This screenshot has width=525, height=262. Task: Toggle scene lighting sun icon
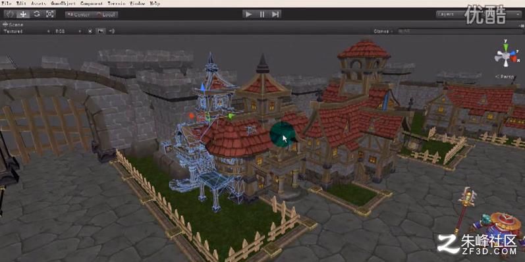[x=90, y=31]
